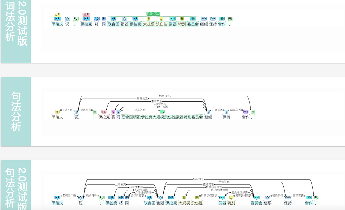Image resolution: width=345 pixels, height=210 pixels.
Task: Click the 直接宾语 label between 保持 and 合作
Action: (x=298, y=196)
